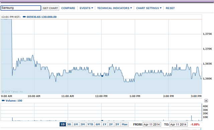214x130 pixels.
Task: Click the TO date field
Action: coord(178,124)
